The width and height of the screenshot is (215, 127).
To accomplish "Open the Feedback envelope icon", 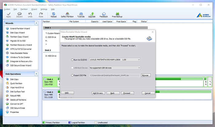I will pos(104,15).
